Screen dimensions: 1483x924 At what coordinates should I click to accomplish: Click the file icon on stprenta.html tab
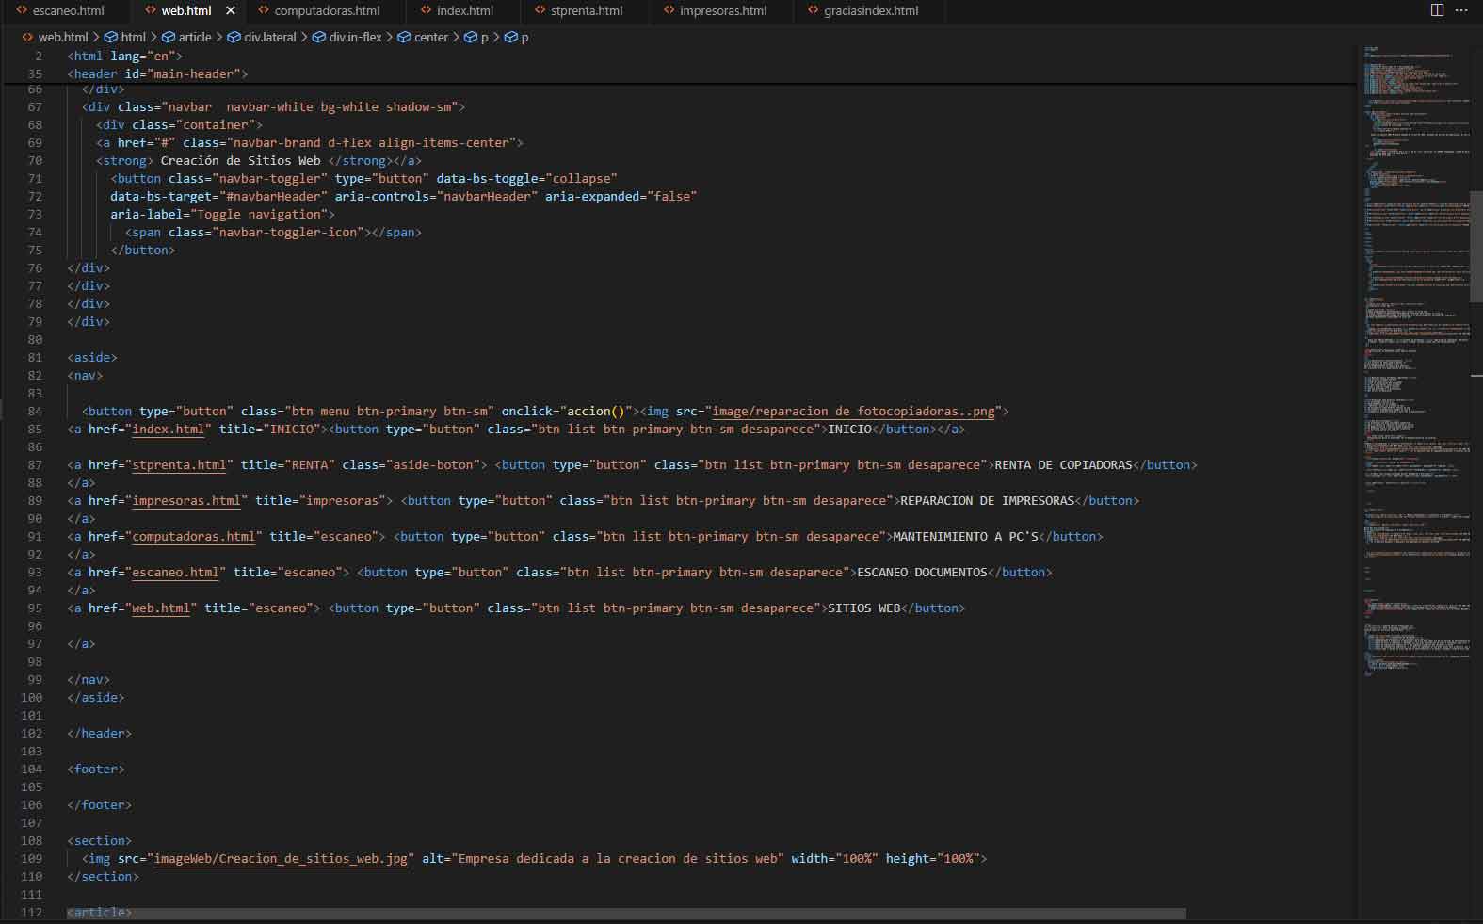(x=540, y=11)
